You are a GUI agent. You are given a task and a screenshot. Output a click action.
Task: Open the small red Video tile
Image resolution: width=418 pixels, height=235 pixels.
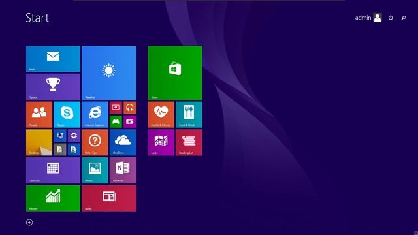[116, 108]
